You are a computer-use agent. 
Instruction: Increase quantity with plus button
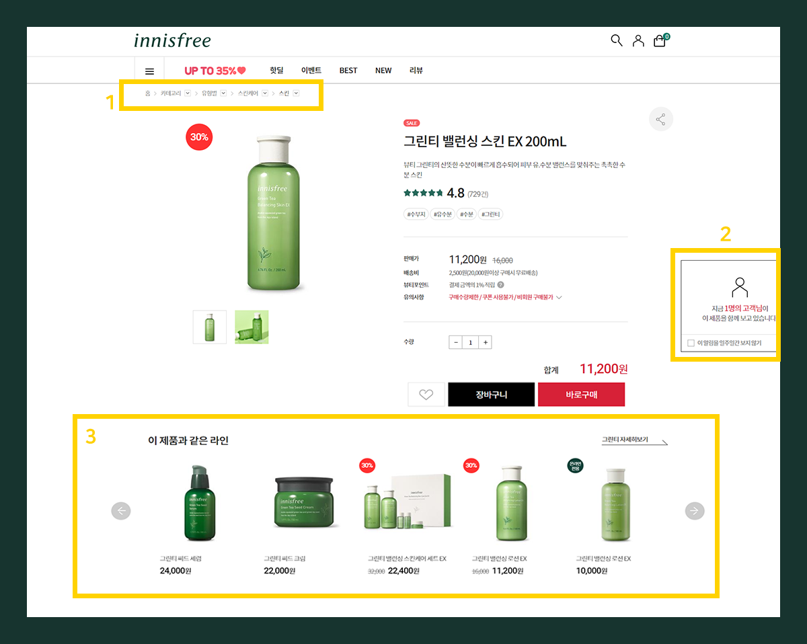(x=486, y=342)
